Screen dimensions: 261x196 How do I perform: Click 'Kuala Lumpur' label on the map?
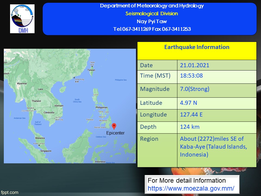[39, 143]
